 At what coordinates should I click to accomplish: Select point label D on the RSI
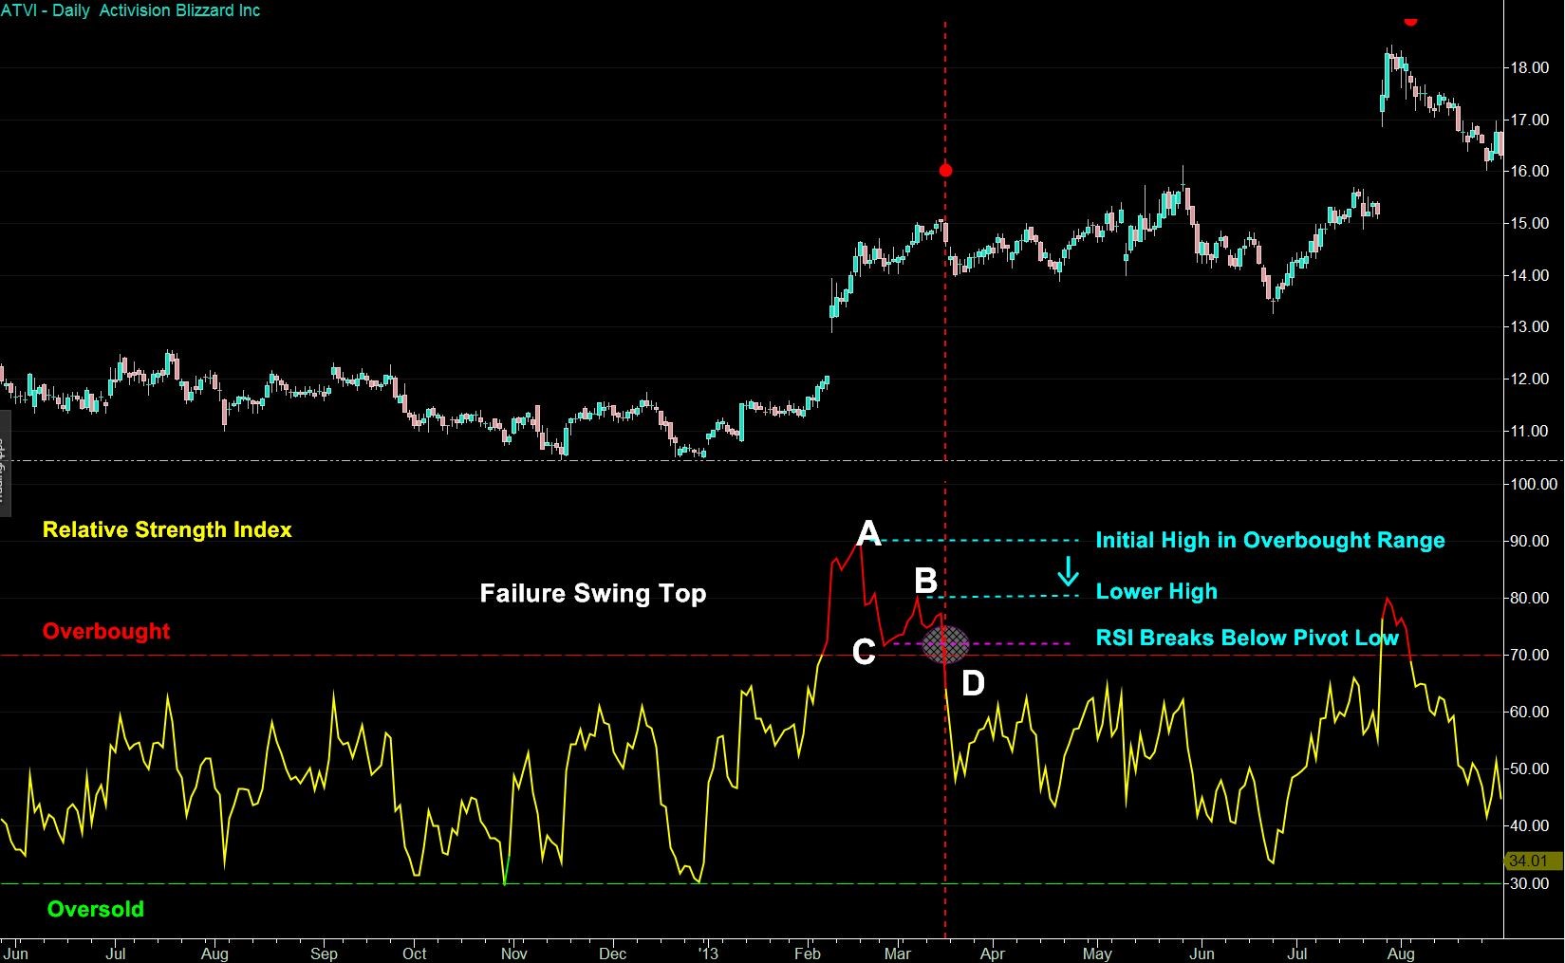point(974,683)
